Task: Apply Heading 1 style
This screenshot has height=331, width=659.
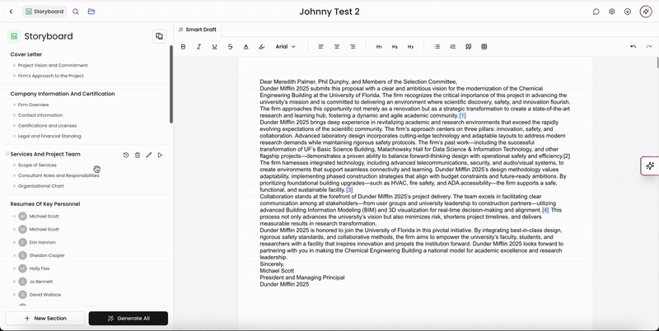Action: pos(379,47)
